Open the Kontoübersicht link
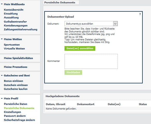 tap(13, 10)
